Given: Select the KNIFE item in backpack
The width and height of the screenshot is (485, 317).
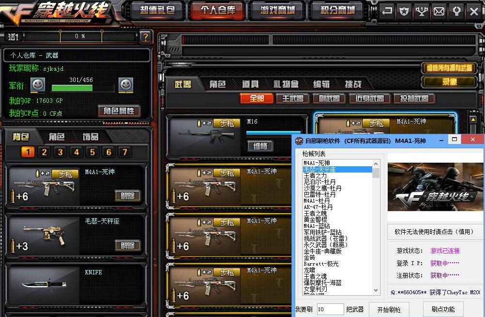Looking at the screenshot, I should [x=76, y=285].
